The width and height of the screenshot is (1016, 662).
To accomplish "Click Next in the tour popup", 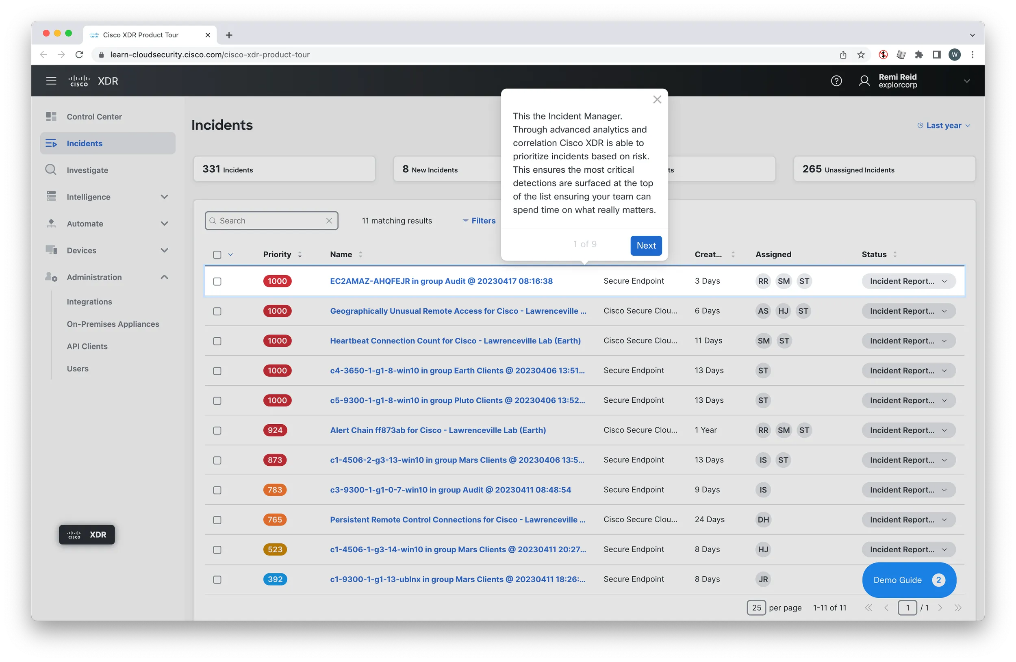I will 646,245.
